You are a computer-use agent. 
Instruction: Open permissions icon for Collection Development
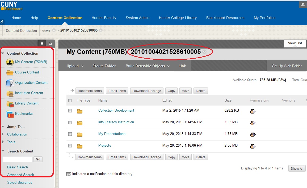(x=253, y=111)
